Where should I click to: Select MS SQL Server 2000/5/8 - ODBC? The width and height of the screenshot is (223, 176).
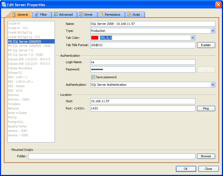pos(31,46)
